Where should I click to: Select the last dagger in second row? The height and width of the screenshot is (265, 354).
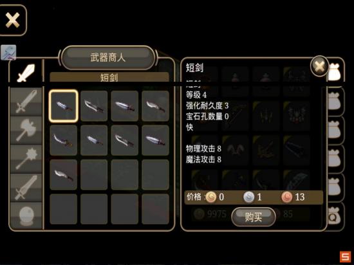pos(155,140)
